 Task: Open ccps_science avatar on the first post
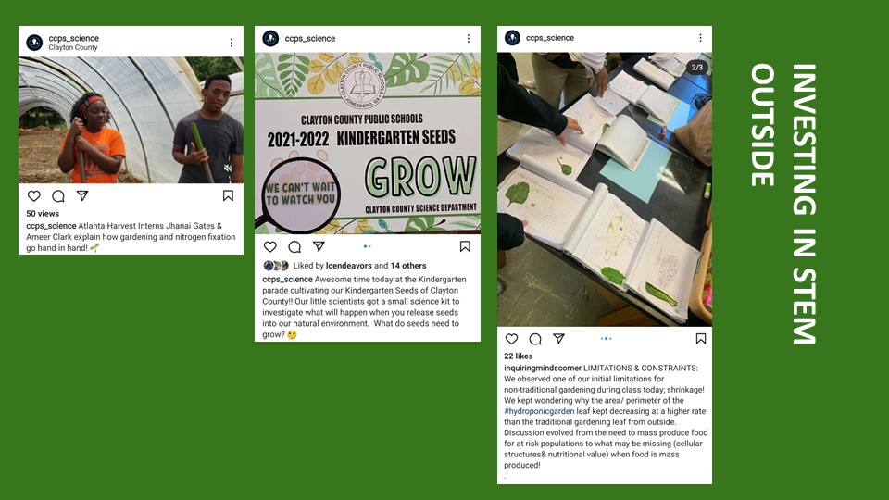click(x=34, y=43)
